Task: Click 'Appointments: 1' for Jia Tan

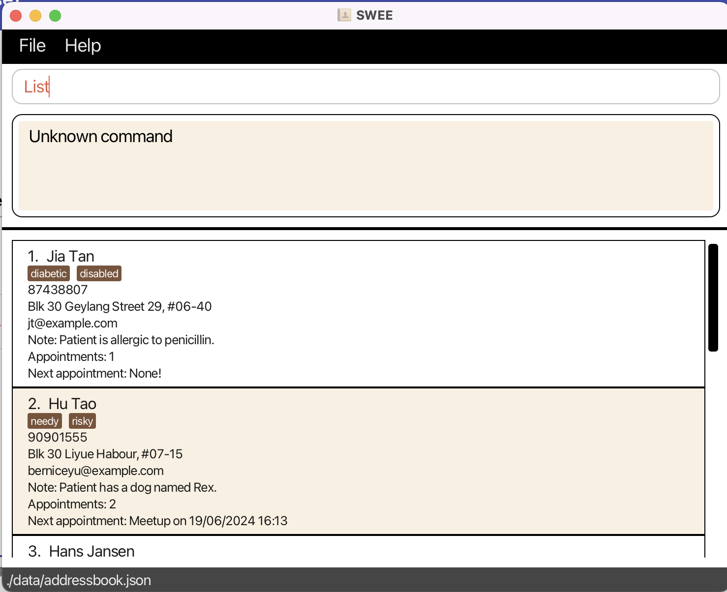Action: click(71, 356)
